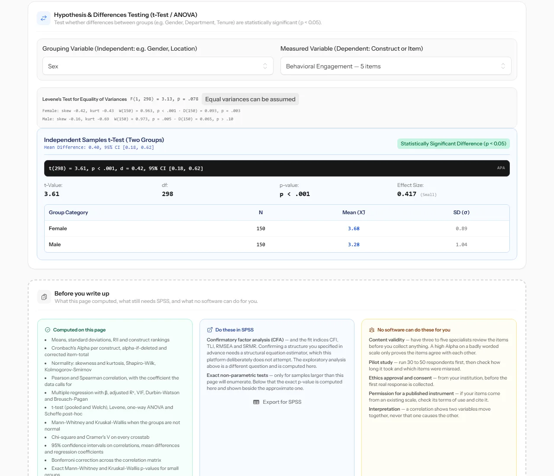Click the Female skew and kurtosis normality line
554x476 pixels.
point(141,111)
